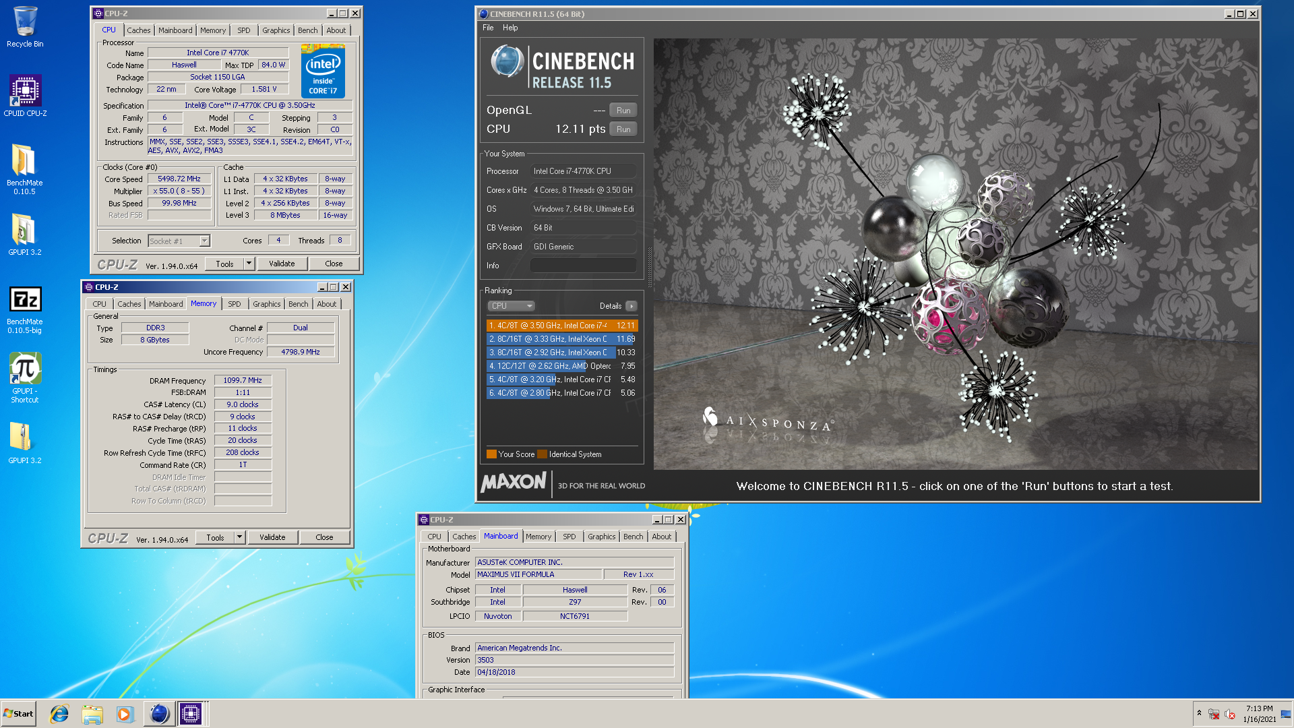Select the GPUPI 3.2 folder icon with document
This screenshot has width=1294, height=728.
coord(24,235)
